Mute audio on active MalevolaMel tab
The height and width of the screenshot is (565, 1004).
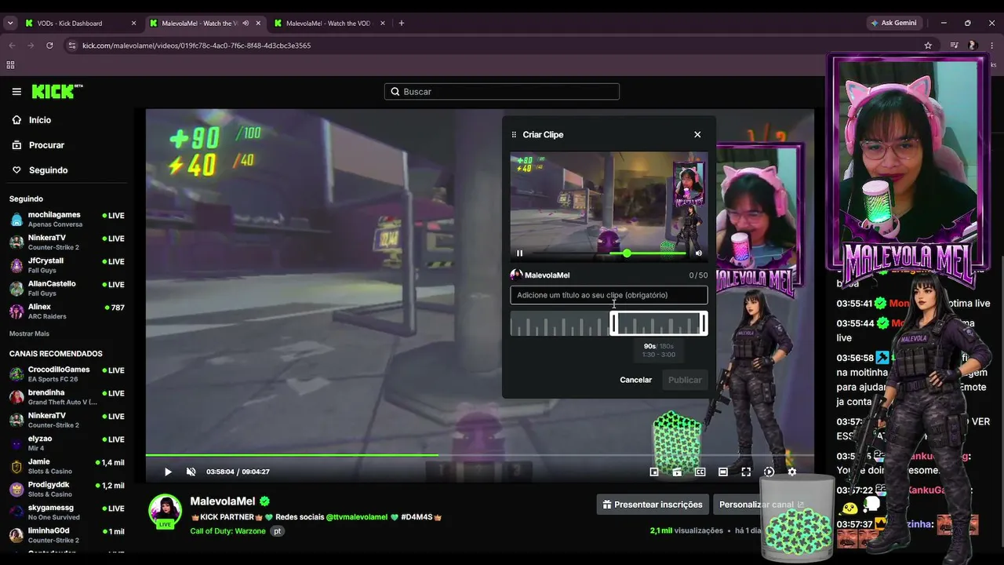click(x=246, y=24)
